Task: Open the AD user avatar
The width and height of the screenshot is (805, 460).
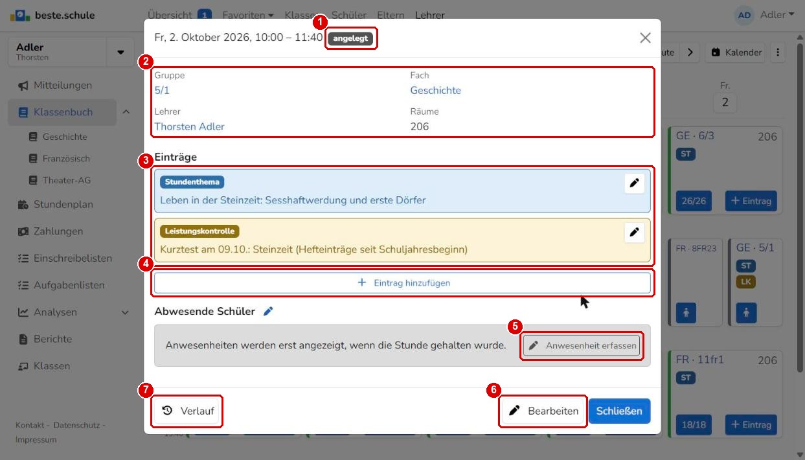Action: tap(745, 15)
